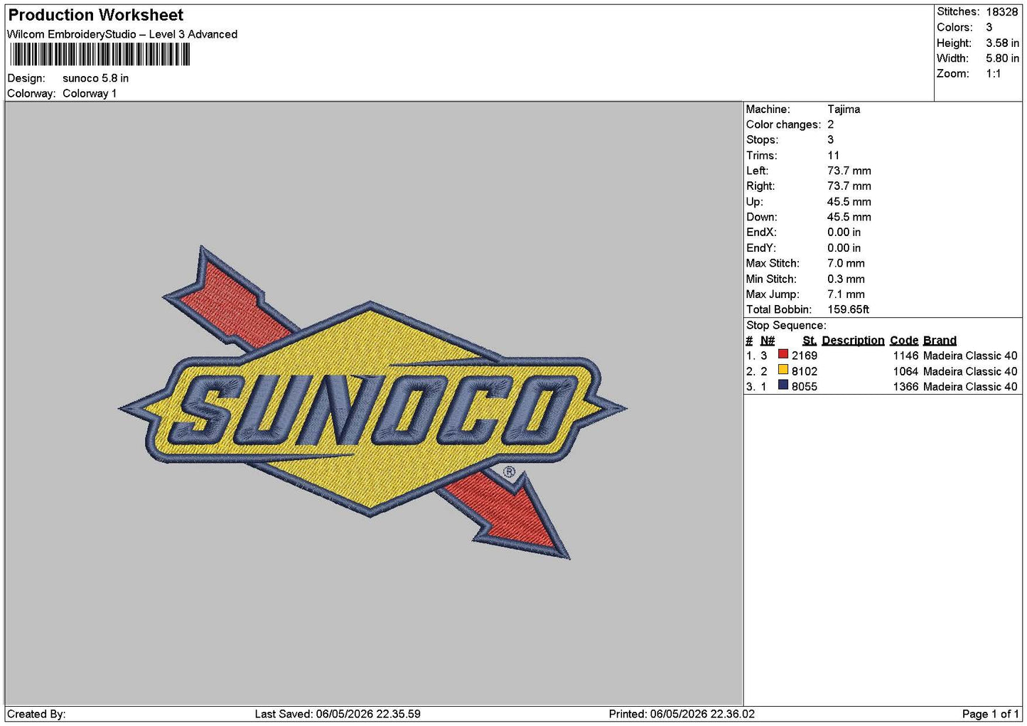Click 'Madeira Classic 40' in the 8102 row
Image resolution: width=1027 pixels, height=726 pixels.
(x=970, y=371)
